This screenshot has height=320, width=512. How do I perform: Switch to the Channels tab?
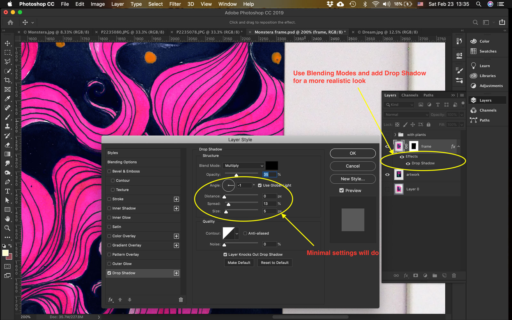[410, 95]
